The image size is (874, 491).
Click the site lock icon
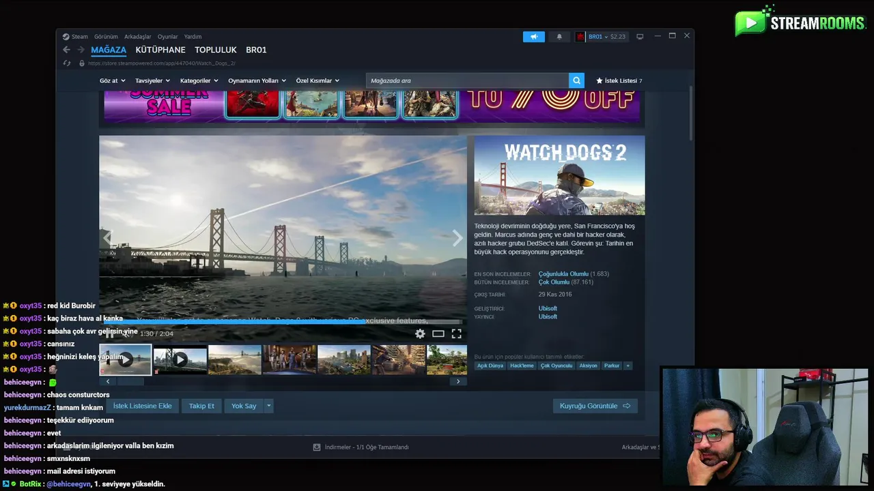tap(81, 63)
